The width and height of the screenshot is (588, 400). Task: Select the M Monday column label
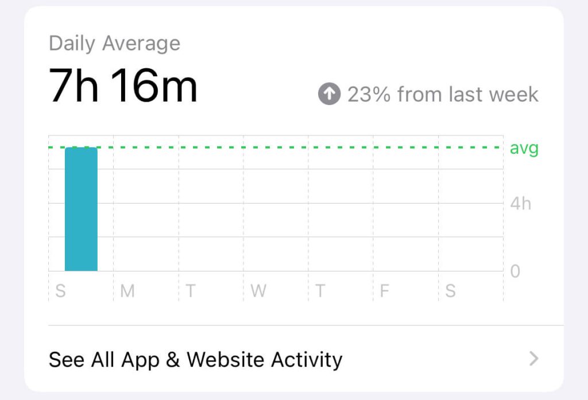[x=127, y=291]
